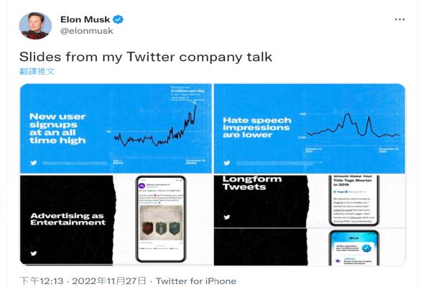Click the tweet text about Twitter company talk
The height and width of the screenshot is (287, 431).
point(146,57)
